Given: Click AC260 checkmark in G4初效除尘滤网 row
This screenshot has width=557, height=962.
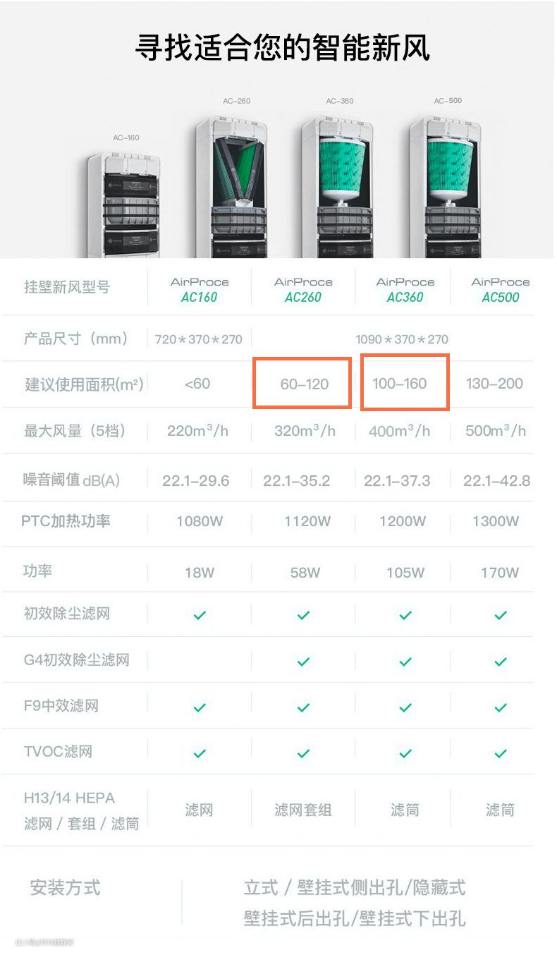Looking at the screenshot, I should [303, 662].
